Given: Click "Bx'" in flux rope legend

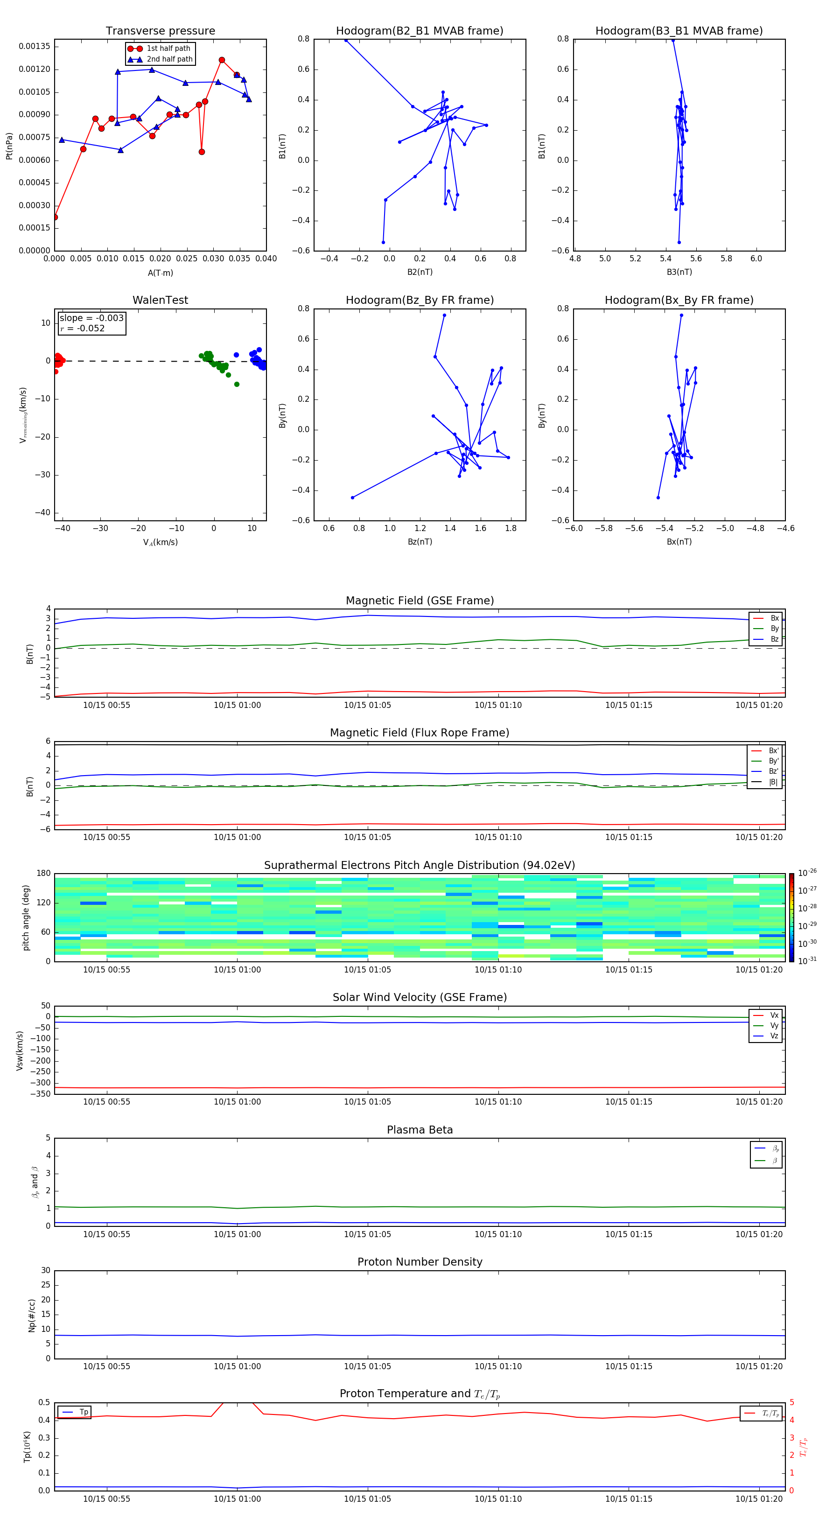Looking at the screenshot, I should pyautogui.click(x=765, y=751).
